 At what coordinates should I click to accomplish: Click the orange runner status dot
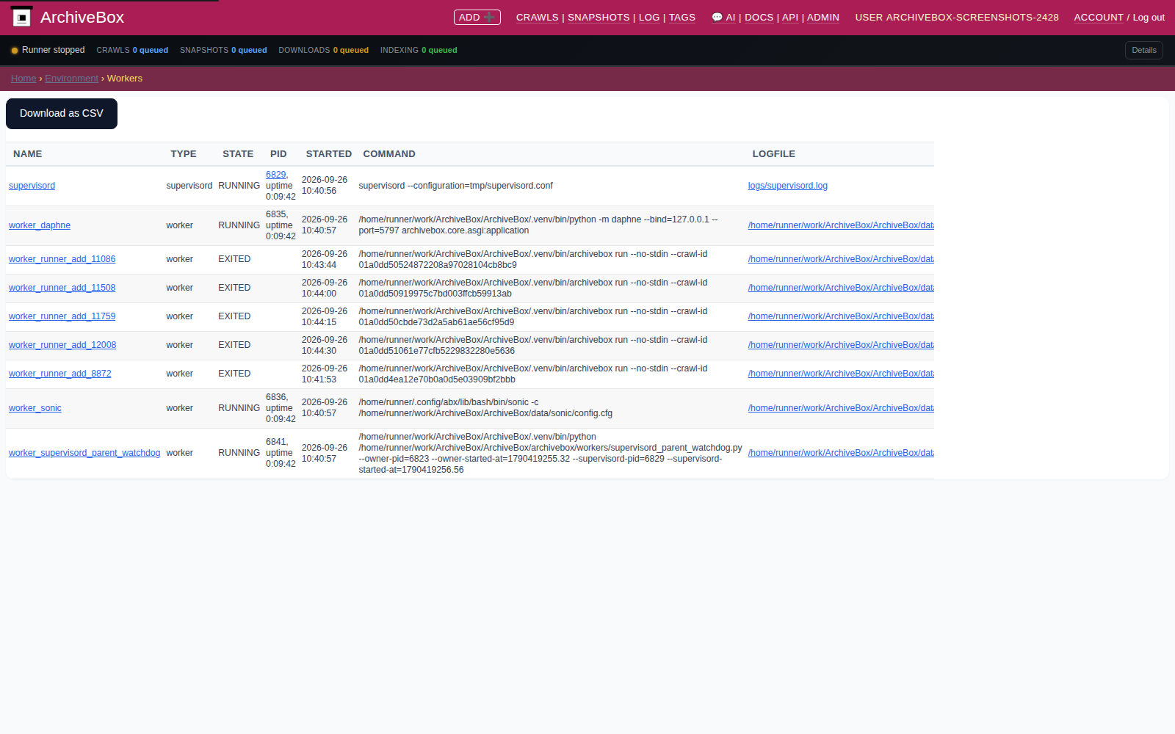pos(15,51)
